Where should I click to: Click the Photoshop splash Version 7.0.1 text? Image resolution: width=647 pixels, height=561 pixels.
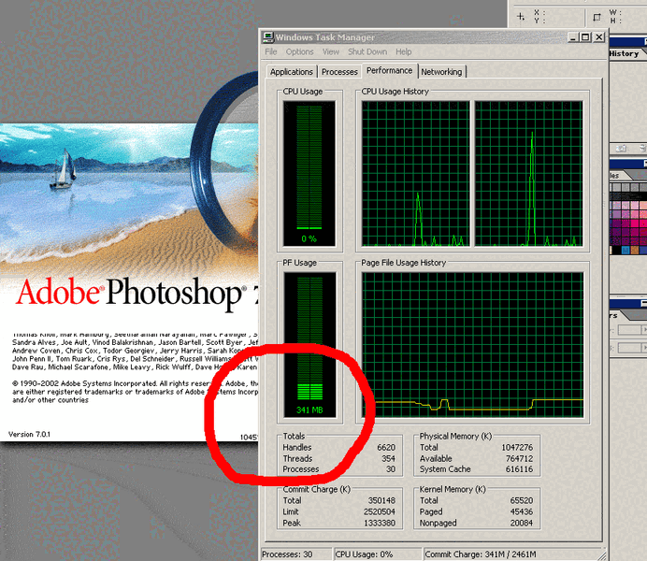pos(29,435)
